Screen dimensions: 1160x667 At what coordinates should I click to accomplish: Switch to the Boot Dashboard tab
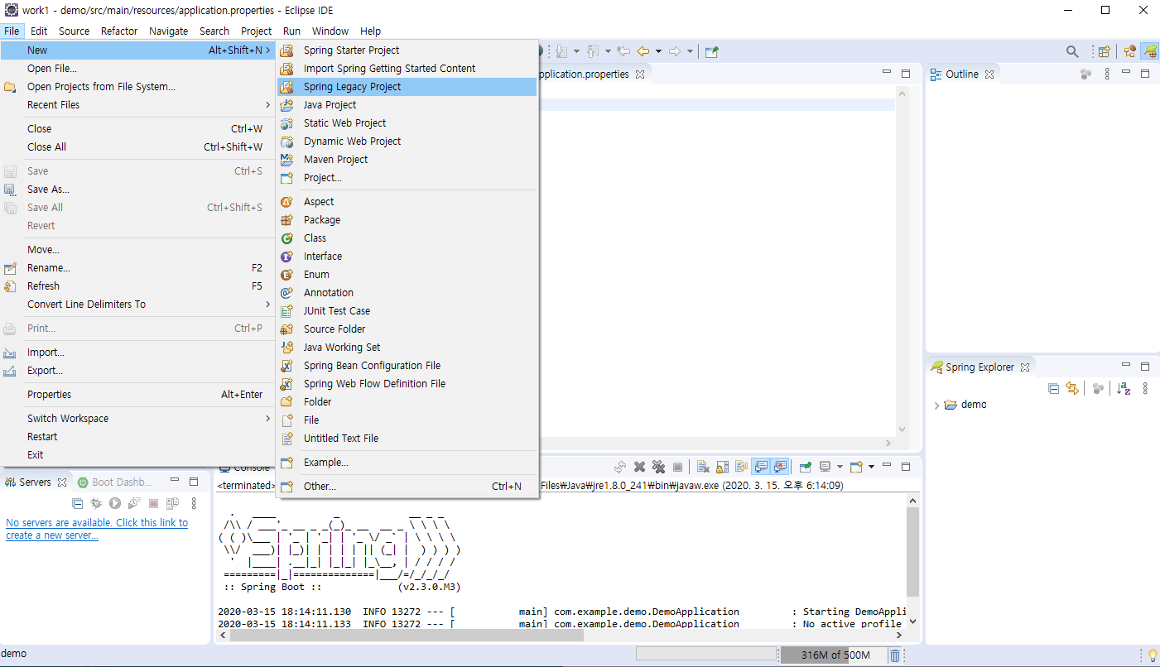tap(115, 482)
